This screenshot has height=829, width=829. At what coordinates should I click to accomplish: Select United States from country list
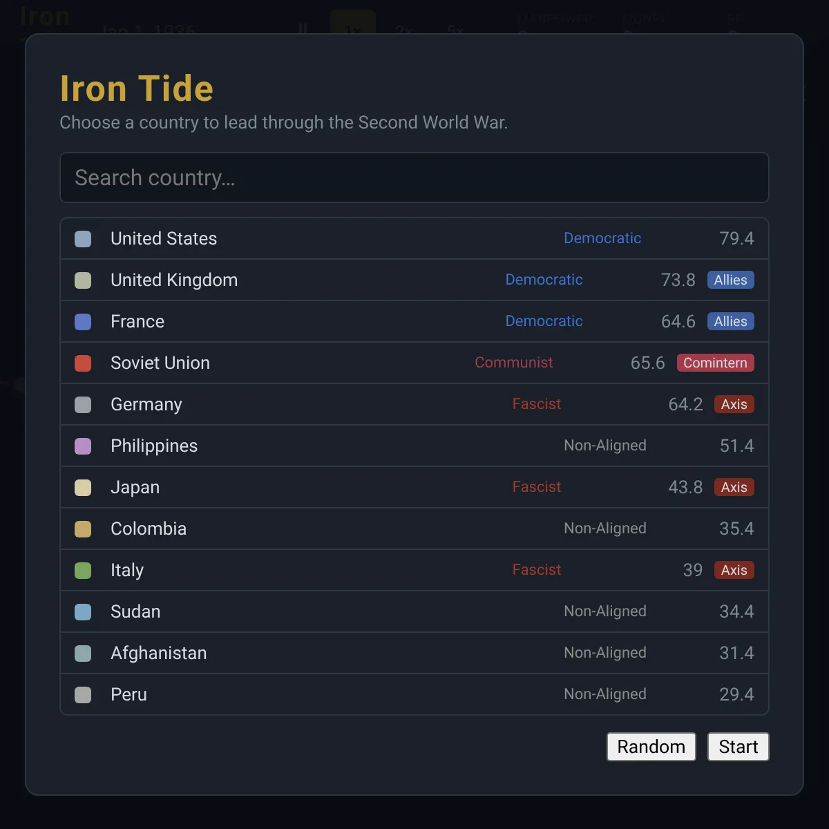click(414, 238)
